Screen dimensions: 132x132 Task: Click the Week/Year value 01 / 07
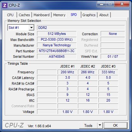tap(113, 56)
